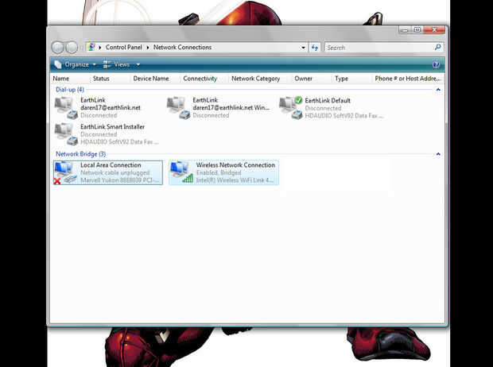The width and height of the screenshot is (493, 367).
Task: Click the EarthLink Smart Installer name text
Action: 113,126
